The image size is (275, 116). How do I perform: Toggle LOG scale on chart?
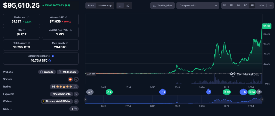coord(261,5)
